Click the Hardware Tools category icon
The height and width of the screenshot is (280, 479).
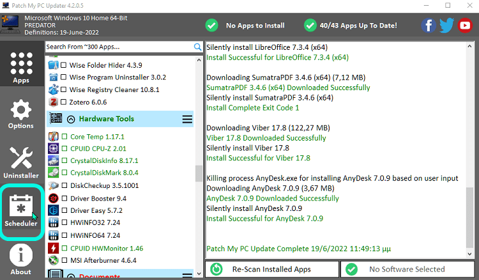click(x=56, y=119)
